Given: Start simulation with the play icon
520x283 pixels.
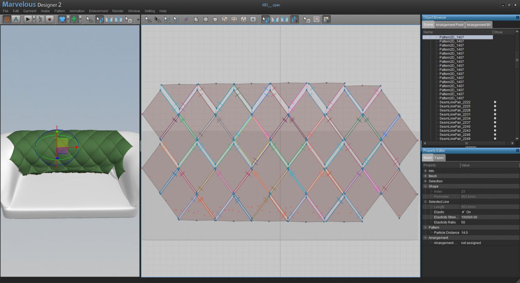Looking at the screenshot, I should [x=28, y=19].
